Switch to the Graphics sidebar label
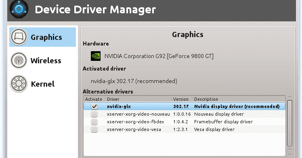 46,37
